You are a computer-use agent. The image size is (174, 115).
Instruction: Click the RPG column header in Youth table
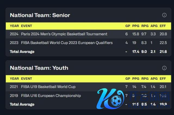[145, 79]
